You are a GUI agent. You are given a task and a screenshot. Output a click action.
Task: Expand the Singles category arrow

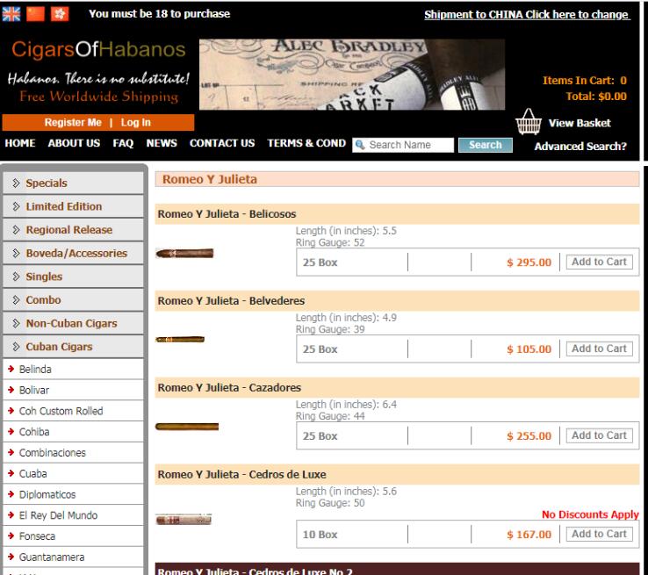(16, 277)
